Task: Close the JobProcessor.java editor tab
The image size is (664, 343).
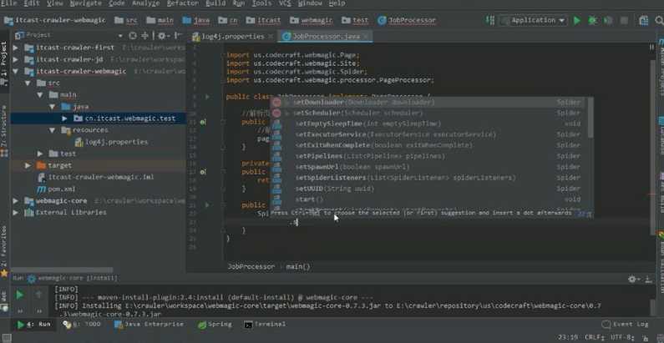Action: point(364,37)
